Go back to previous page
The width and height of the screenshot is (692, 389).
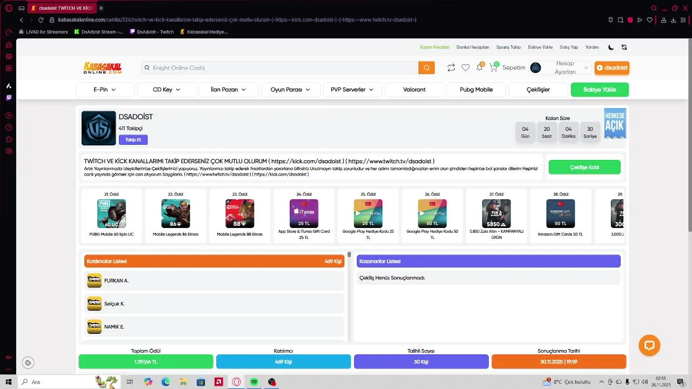coord(22,20)
